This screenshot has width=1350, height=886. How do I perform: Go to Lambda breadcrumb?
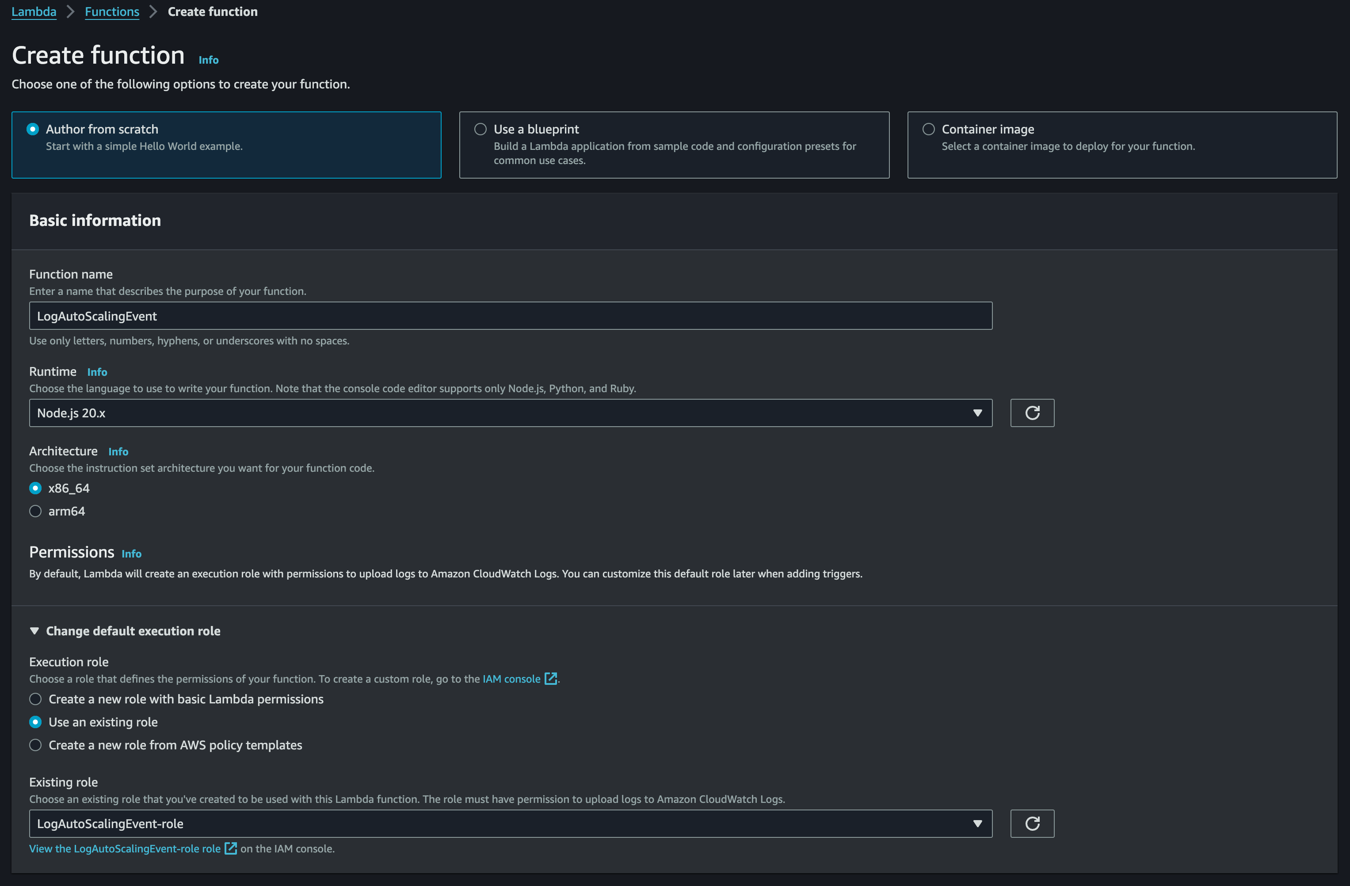(x=34, y=12)
